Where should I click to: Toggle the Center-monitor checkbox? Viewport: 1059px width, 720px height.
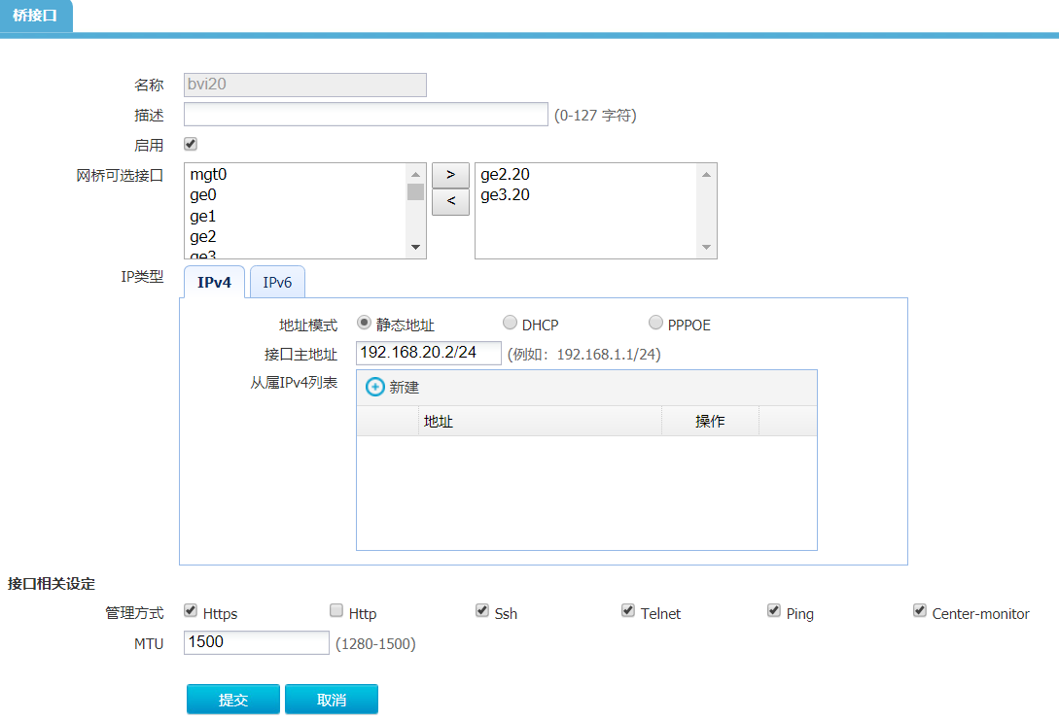[920, 610]
